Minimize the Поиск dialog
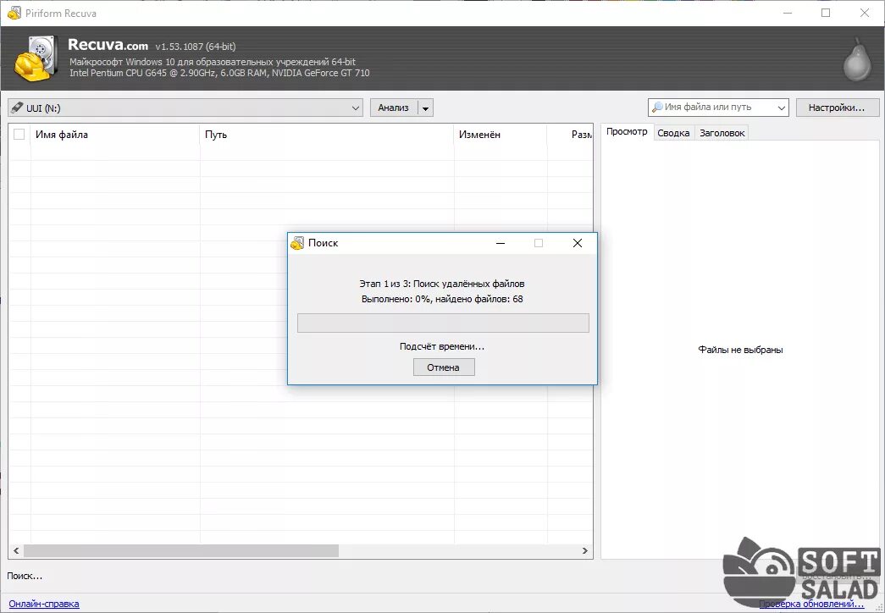Screen dimensions: 885x613 click(x=501, y=243)
